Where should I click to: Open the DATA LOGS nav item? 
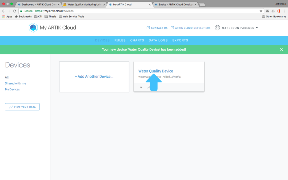(x=158, y=40)
